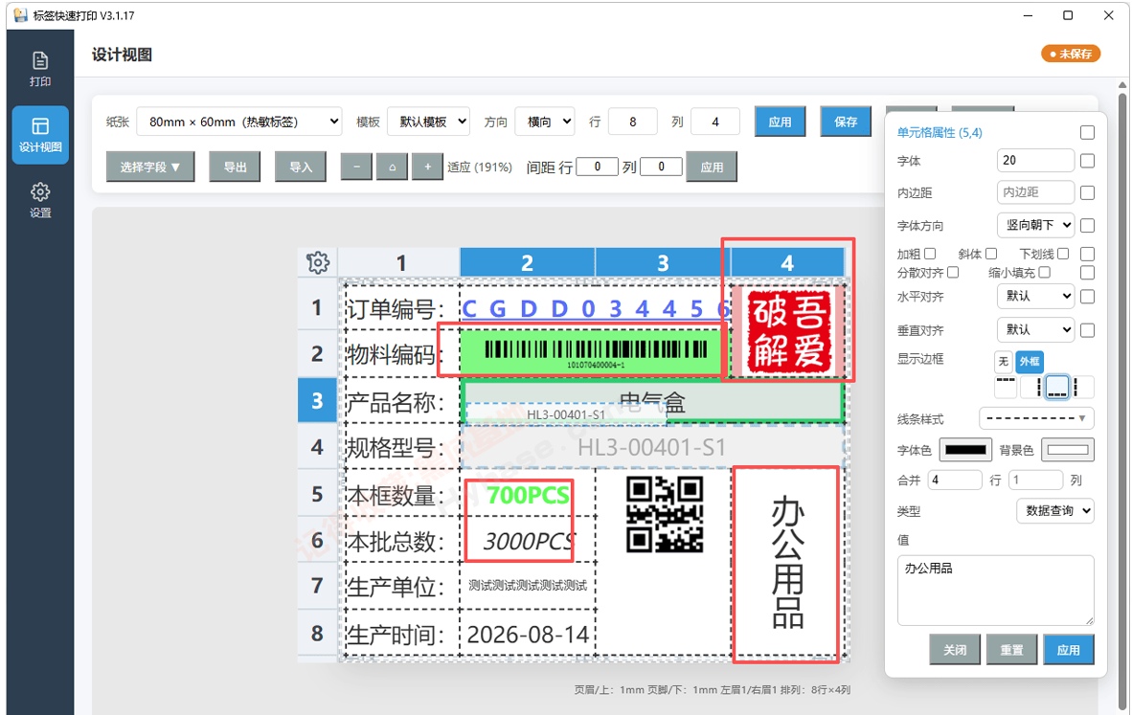
Task: Select the 700PCS cell on the label
Action: [528, 495]
